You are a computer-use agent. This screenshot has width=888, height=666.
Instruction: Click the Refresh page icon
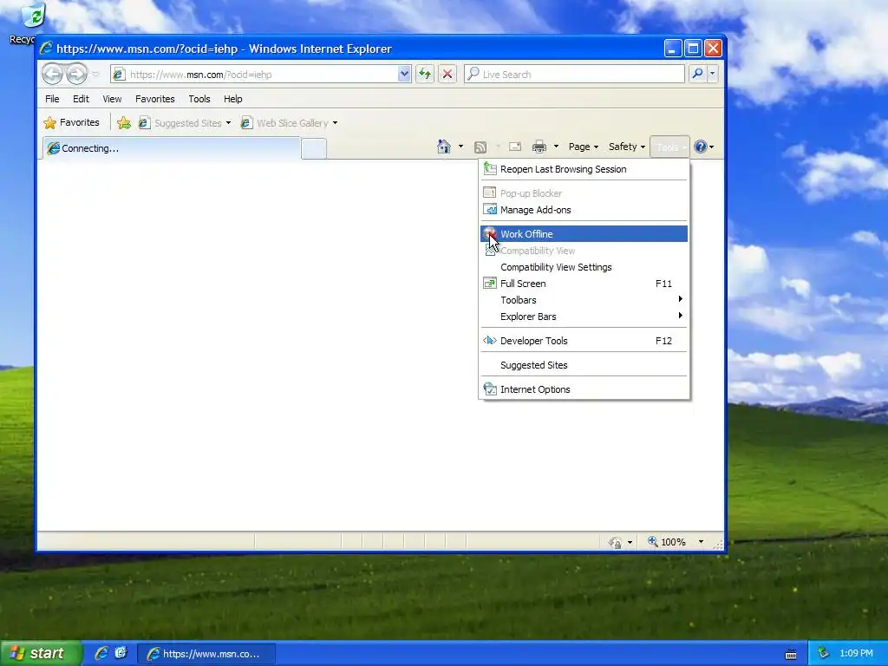tap(425, 75)
